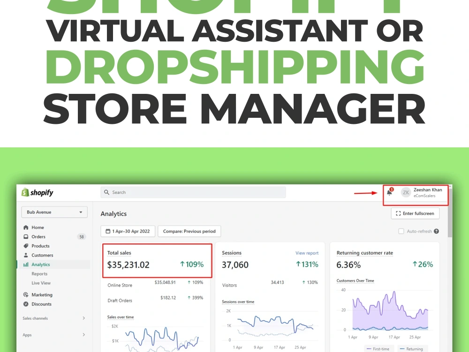Click the 26% returning rate change

point(423,264)
